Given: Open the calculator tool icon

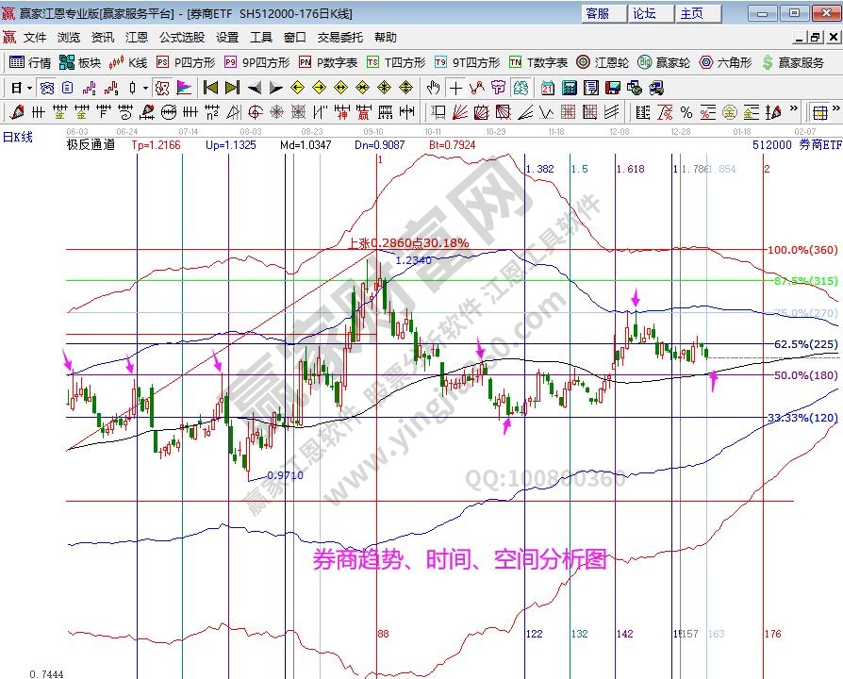Looking at the screenshot, I should [x=570, y=88].
